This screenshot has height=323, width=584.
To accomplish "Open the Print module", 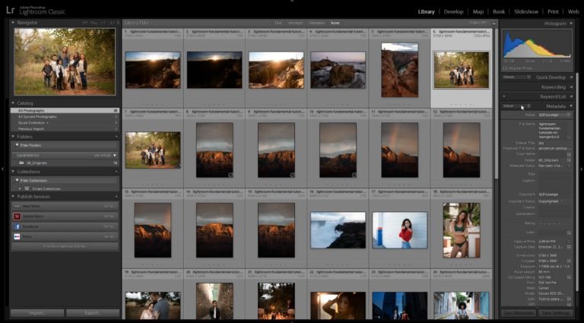I will (553, 11).
